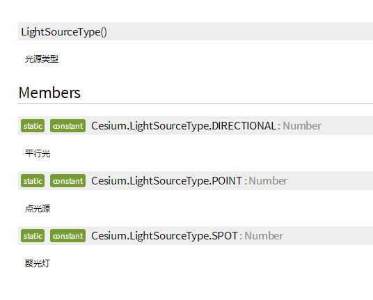Click the 点光源 description text
The image size is (373, 300).
pyautogui.click(x=38, y=208)
